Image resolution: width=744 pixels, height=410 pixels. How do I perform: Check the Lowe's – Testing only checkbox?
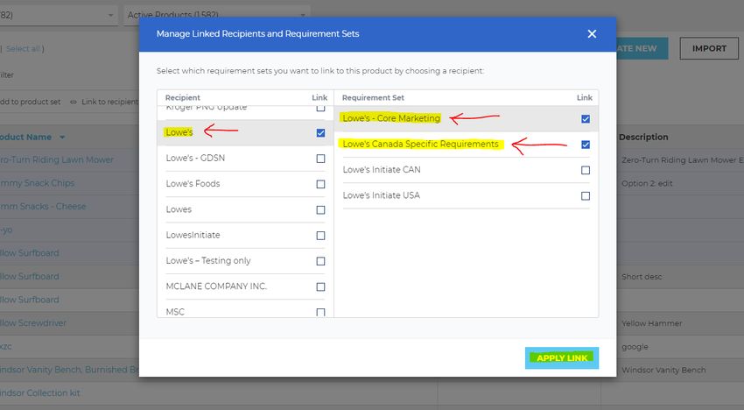(x=320, y=261)
